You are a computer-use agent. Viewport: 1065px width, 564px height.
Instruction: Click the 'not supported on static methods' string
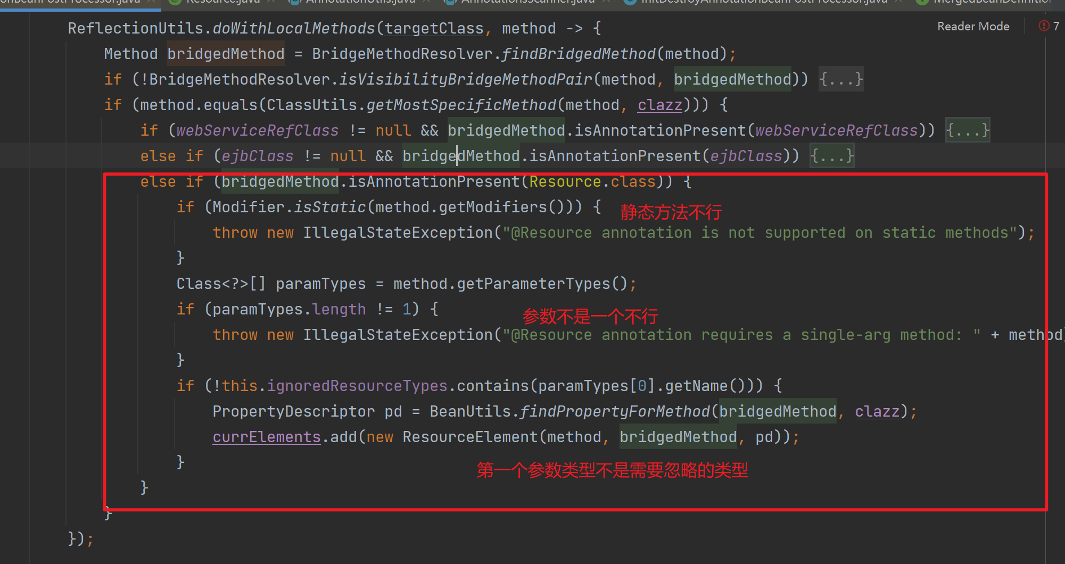click(759, 233)
